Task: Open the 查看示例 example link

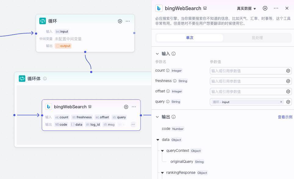Action: pos(285,117)
